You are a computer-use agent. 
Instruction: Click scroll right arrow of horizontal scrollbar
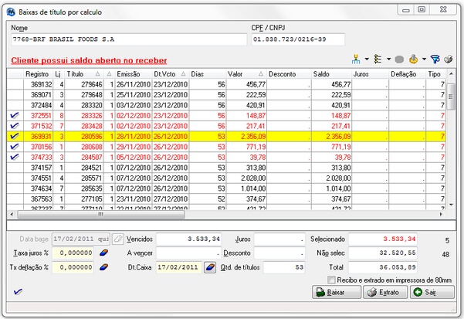tap(441, 214)
